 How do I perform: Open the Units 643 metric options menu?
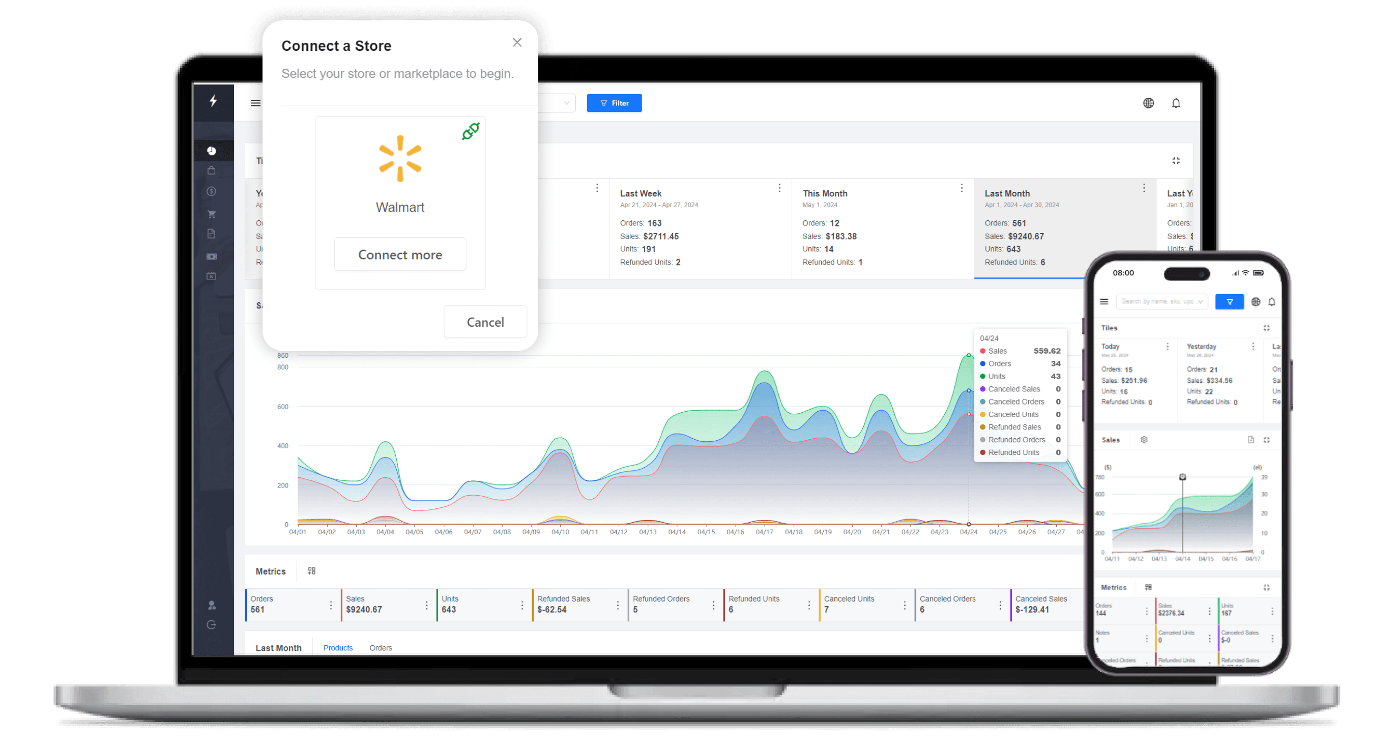(522, 606)
